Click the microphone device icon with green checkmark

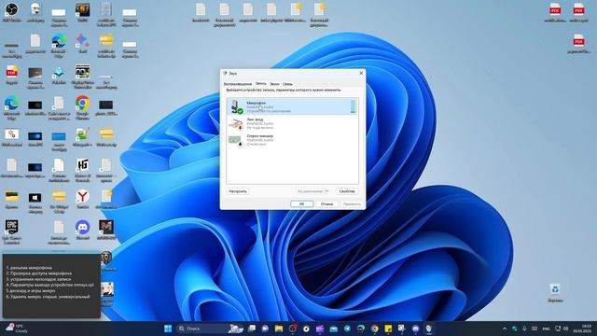pyautogui.click(x=236, y=106)
